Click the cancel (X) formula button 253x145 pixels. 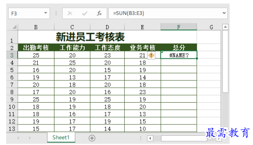(x=70, y=13)
